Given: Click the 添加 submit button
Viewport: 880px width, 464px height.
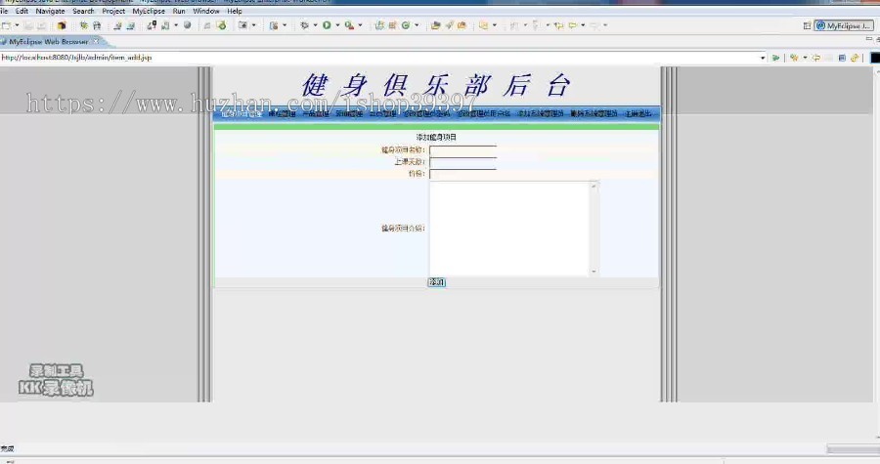Looking at the screenshot, I should click(437, 282).
